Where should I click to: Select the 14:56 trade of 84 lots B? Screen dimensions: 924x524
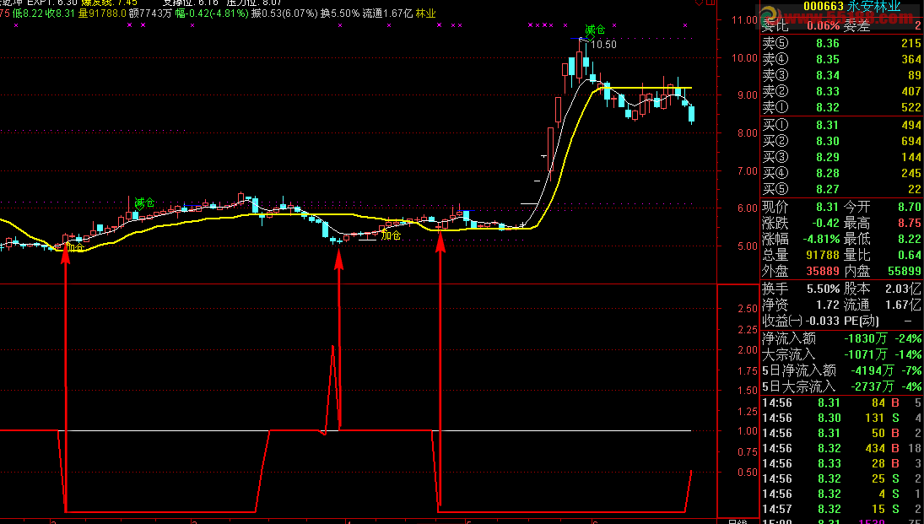click(x=841, y=403)
